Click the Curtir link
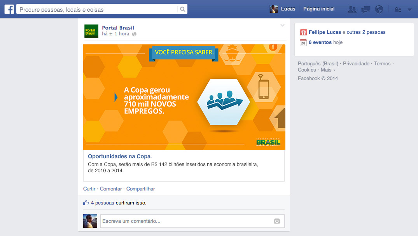The height and width of the screenshot is (236, 418). [x=89, y=189]
